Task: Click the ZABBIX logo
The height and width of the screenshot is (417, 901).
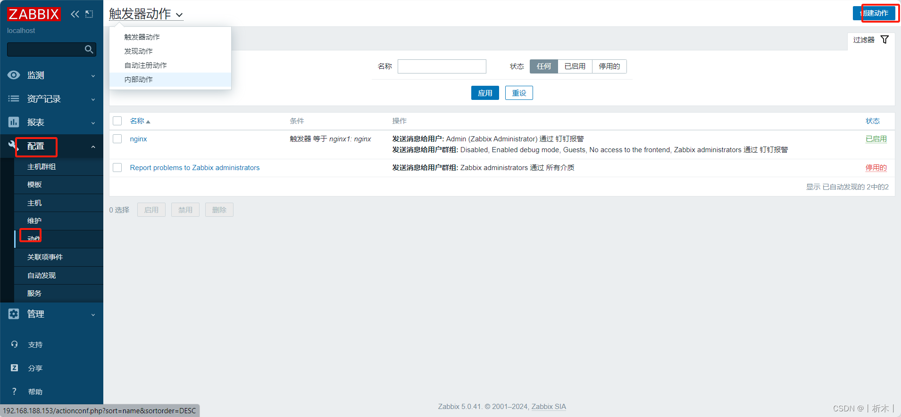Action: point(34,14)
